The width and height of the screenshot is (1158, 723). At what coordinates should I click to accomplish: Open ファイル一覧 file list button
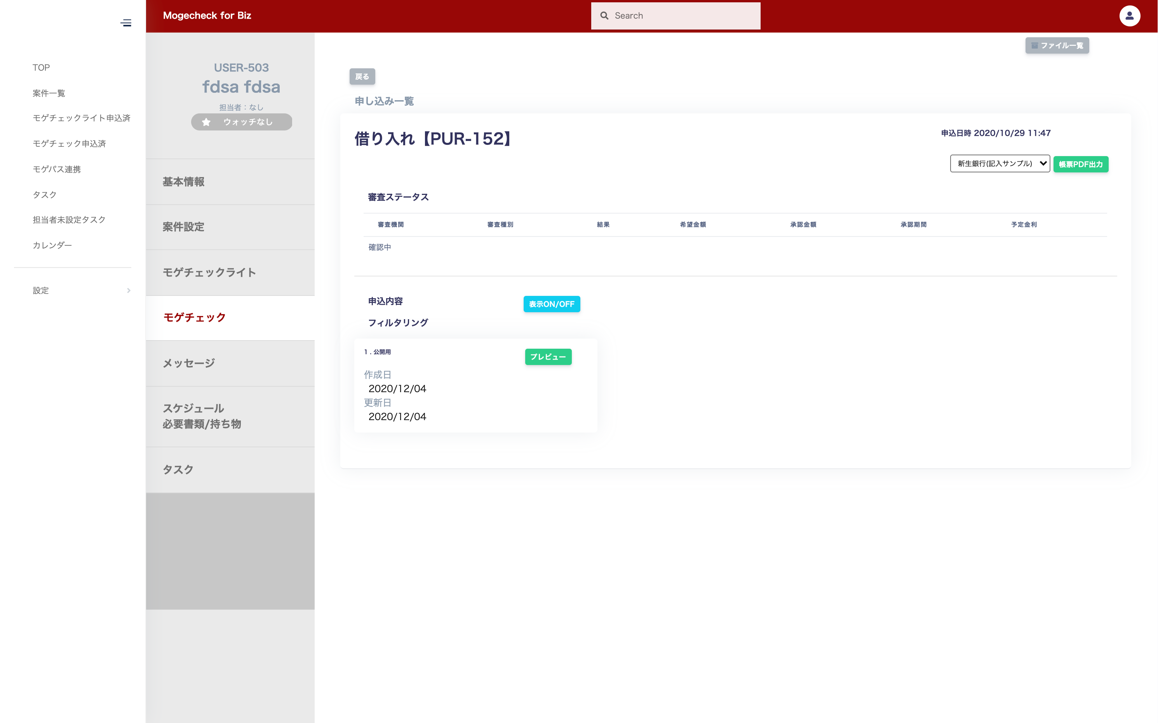[1057, 45]
